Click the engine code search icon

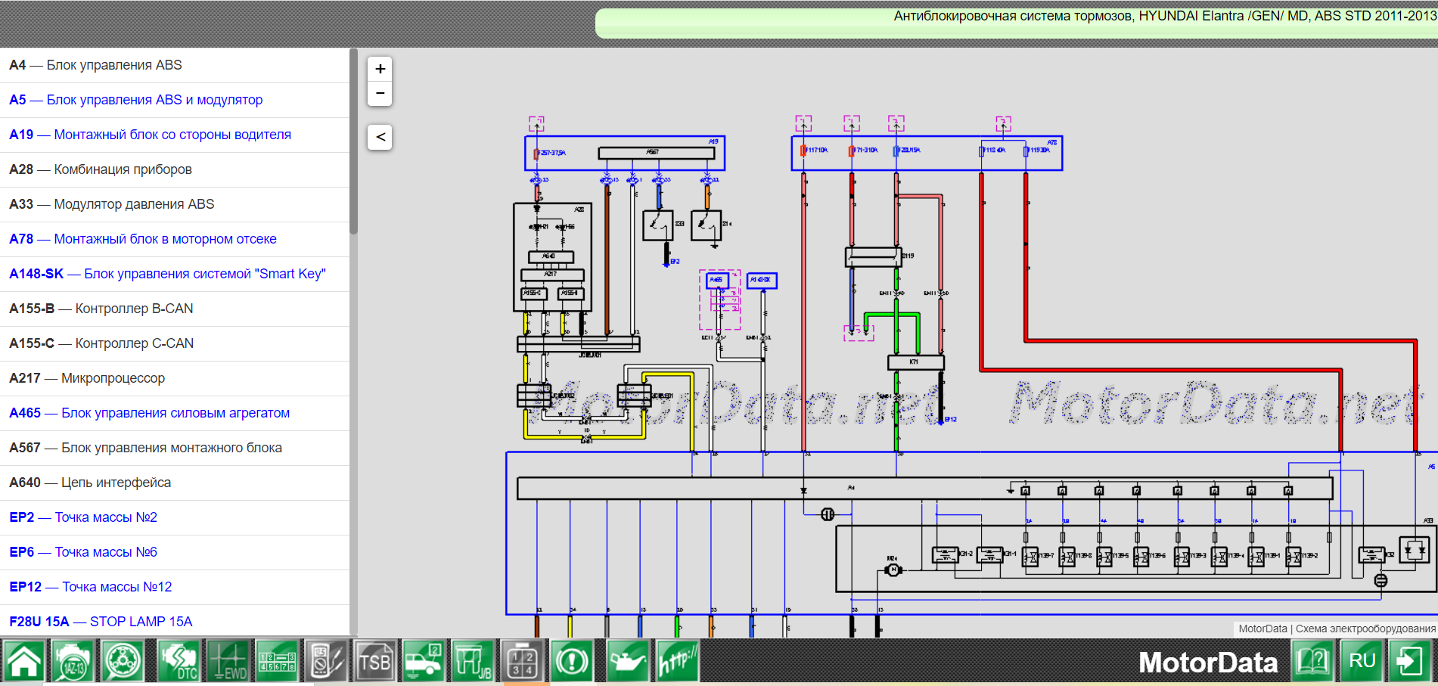73,661
